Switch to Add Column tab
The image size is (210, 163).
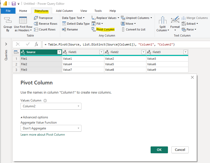(64, 11)
